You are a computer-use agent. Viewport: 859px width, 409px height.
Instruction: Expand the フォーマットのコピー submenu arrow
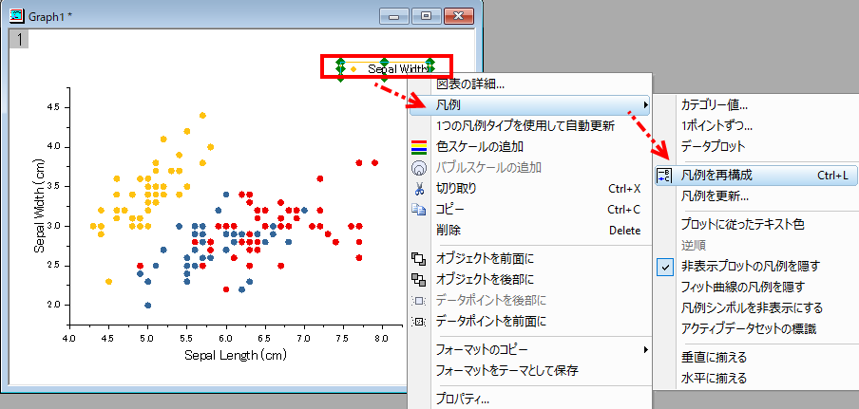646,349
